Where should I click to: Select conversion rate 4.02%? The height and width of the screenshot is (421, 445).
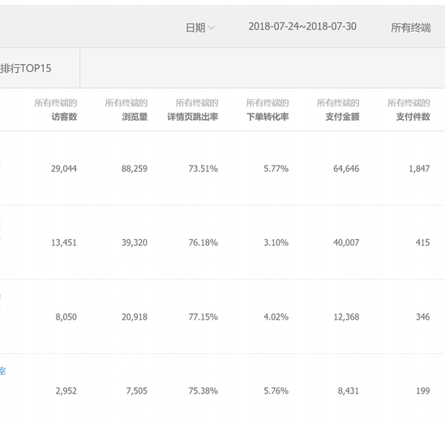pyautogui.click(x=276, y=316)
